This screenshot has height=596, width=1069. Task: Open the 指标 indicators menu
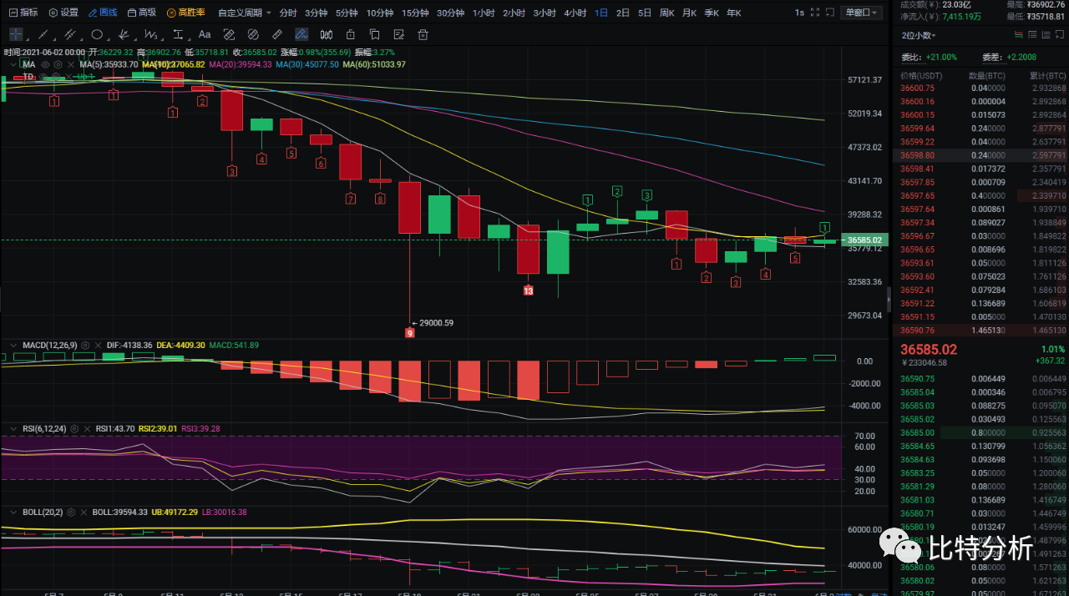23,13
